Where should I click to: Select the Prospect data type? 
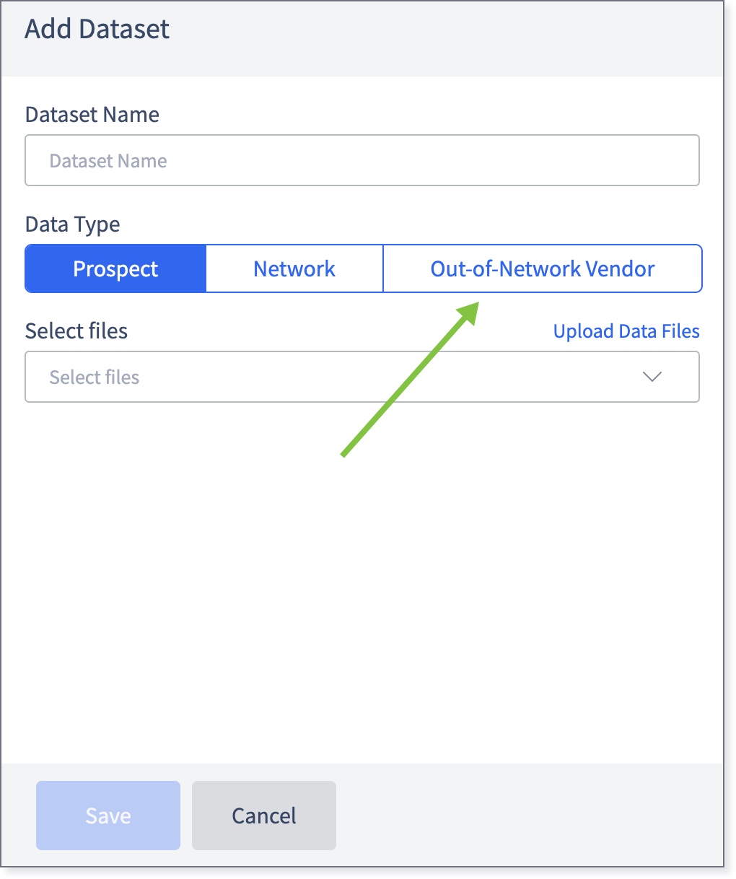coord(115,268)
